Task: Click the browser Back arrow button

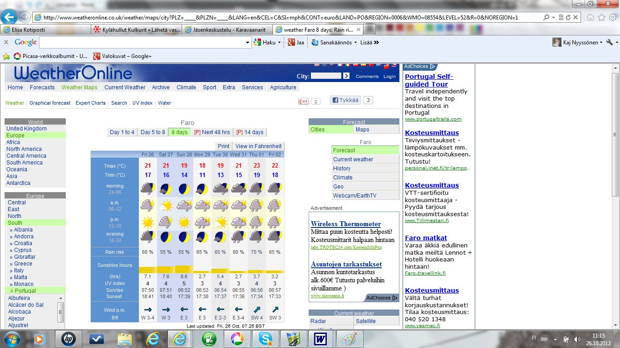Action: coord(10,17)
